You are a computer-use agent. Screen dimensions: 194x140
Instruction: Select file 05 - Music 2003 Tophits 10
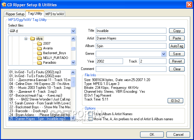[x=40, y=88]
